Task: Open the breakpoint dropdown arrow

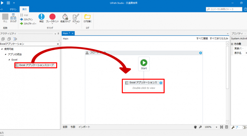Action: (52, 24)
